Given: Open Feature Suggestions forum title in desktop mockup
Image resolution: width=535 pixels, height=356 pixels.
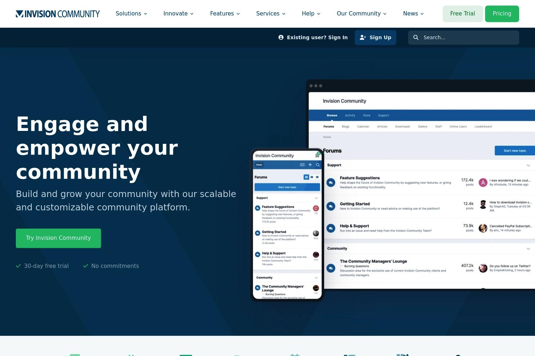Looking at the screenshot, I should pyautogui.click(x=360, y=178).
